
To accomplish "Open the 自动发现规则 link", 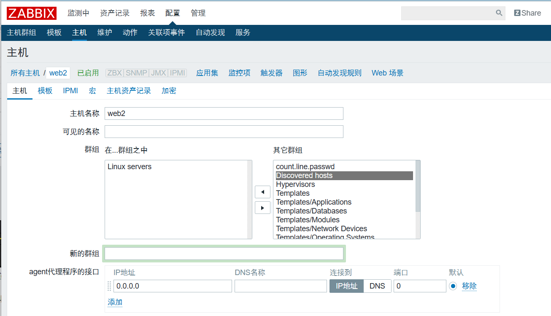I will tap(340, 73).
